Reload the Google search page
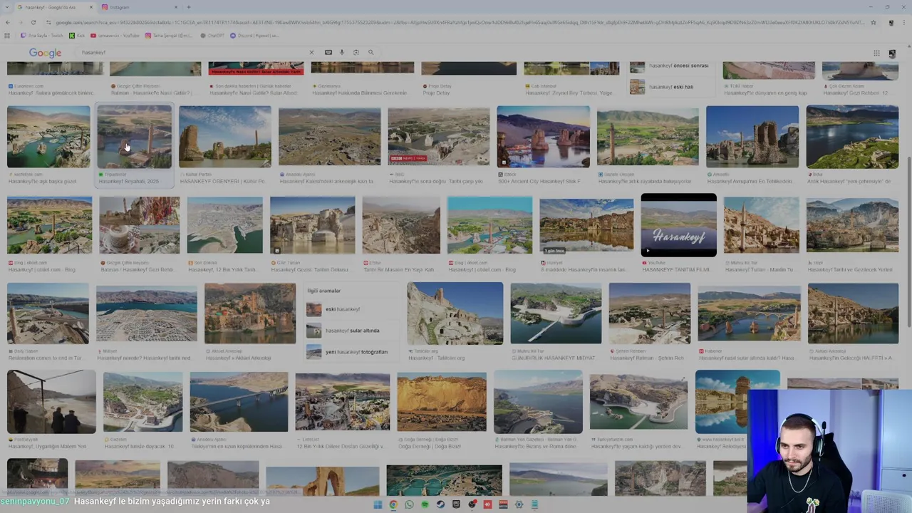This screenshot has width=912, height=513. click(x=33, y=22)
